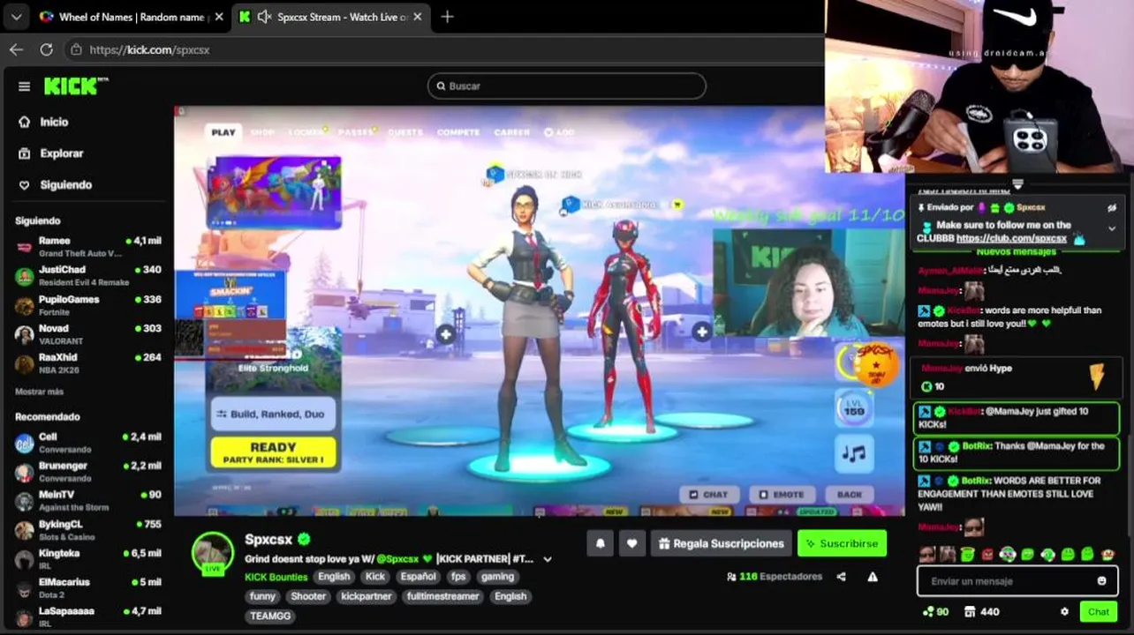Viewport: 1134px width, 635px height.
Task: Report stream with warning triangle icon
Action: coord(873,577)
